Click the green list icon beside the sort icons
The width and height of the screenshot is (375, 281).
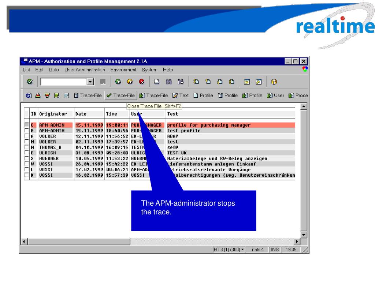(57, 95)
